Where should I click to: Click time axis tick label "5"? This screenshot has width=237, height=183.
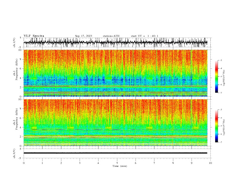tap(117, 163)
